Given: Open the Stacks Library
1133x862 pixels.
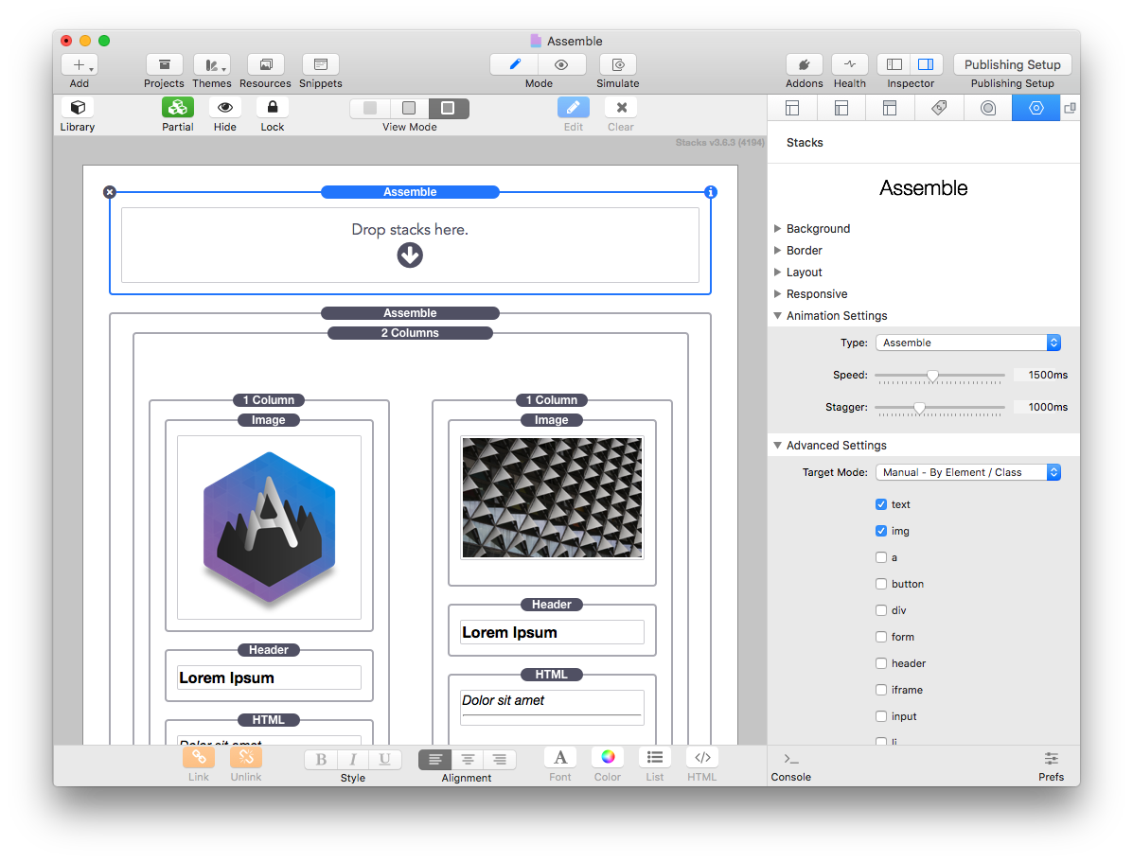Looking at the screenshot, I should tap(78, 108).
